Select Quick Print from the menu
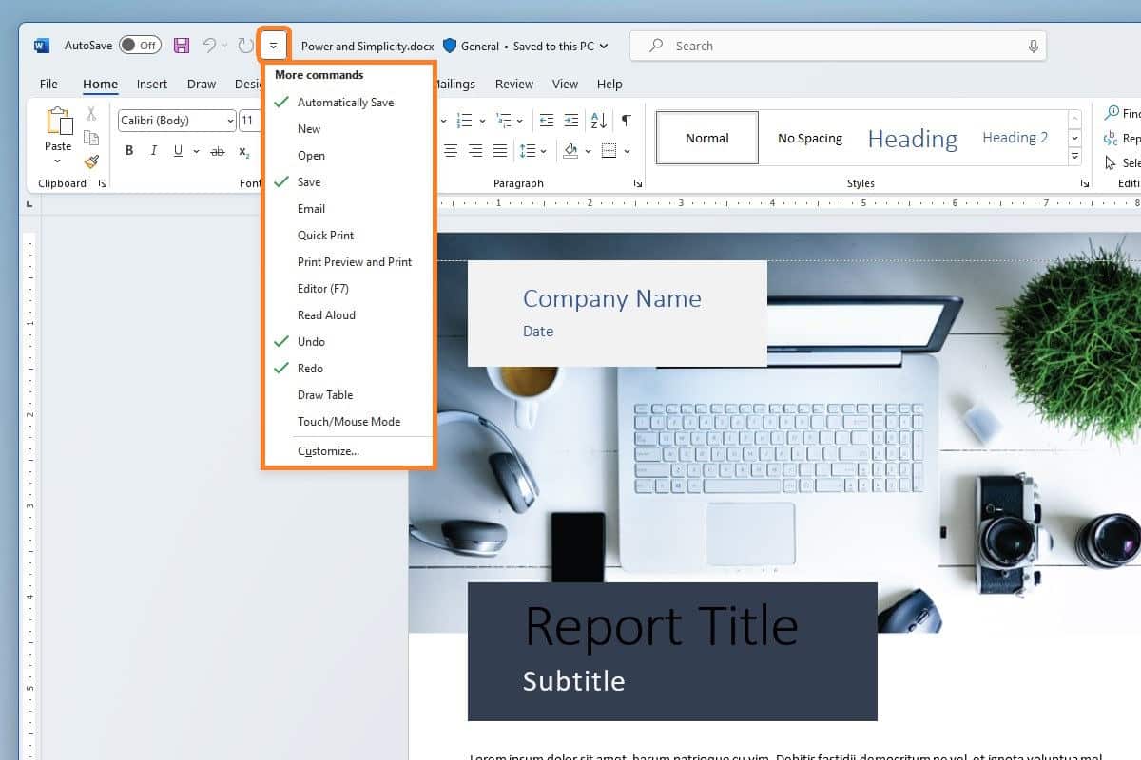Image resolution: width=1141 pixels, height=760 pixels. pyautogui.click(x=325, y=236)
